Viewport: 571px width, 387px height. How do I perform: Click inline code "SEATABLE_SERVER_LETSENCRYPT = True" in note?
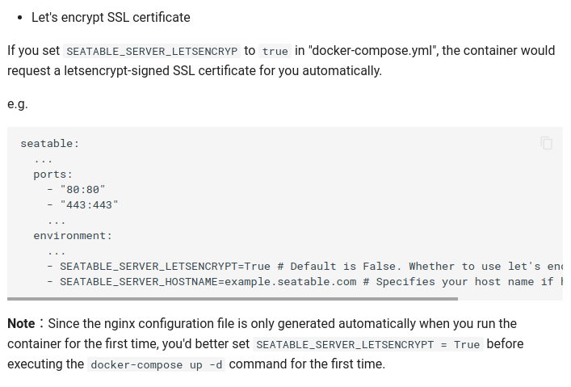click(x=367, y=344)
